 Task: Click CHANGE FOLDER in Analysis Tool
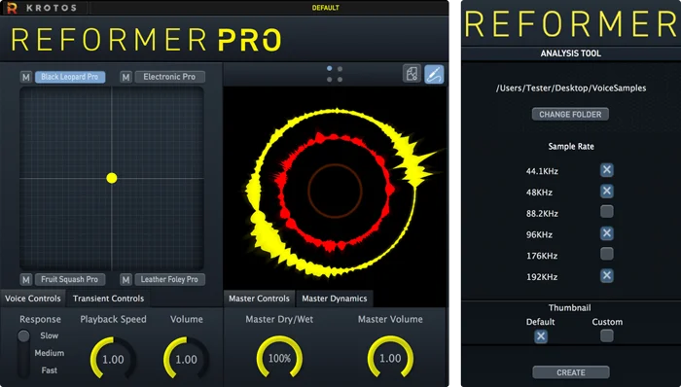pyautogui.click(x=570, y=115)
